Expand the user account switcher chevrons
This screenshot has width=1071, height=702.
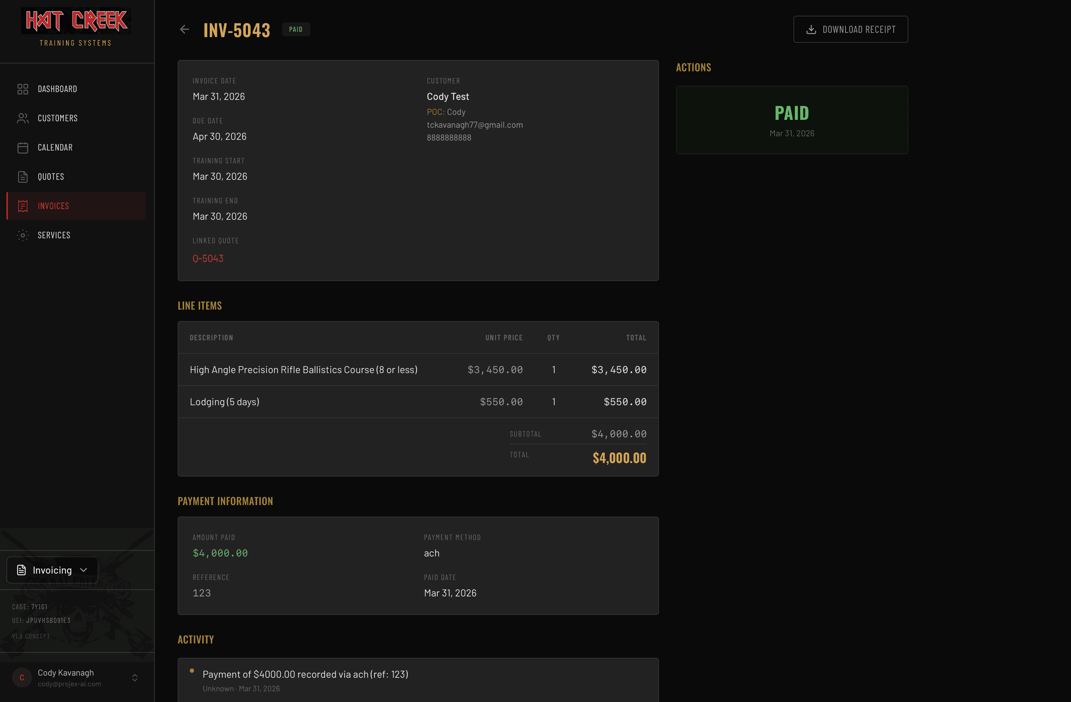click(x=134, y=678)
